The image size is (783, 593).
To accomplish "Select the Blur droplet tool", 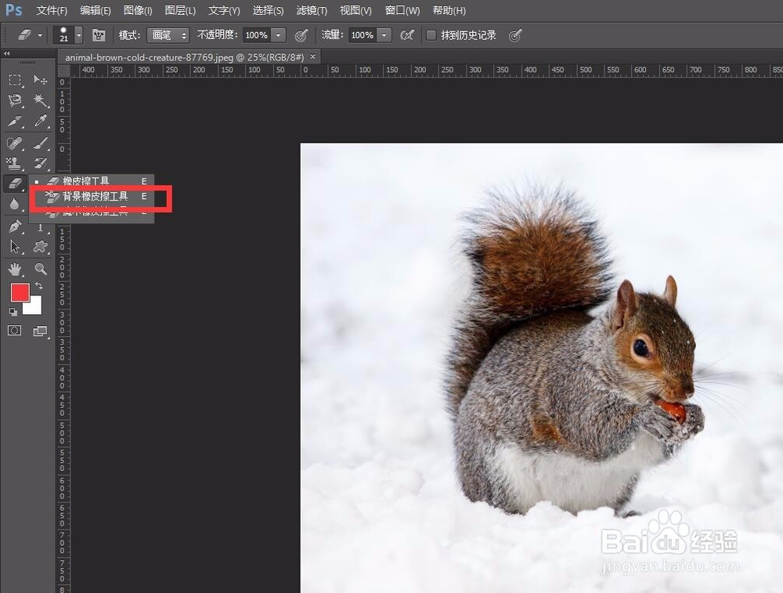I will point(15,204).
